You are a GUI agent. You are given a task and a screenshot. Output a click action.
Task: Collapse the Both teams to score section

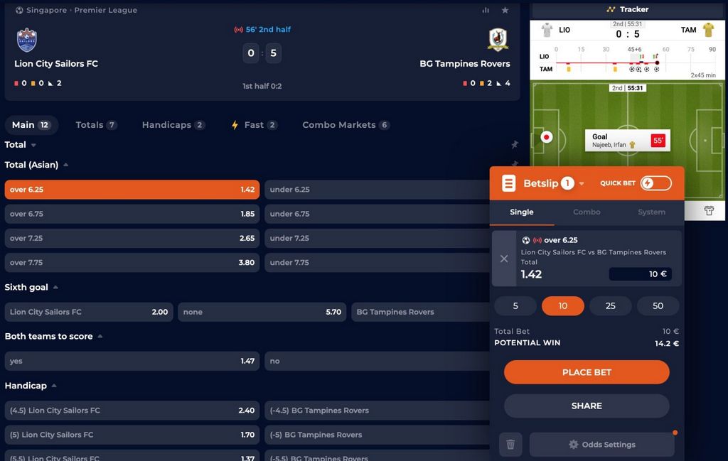tap(100, 337)
